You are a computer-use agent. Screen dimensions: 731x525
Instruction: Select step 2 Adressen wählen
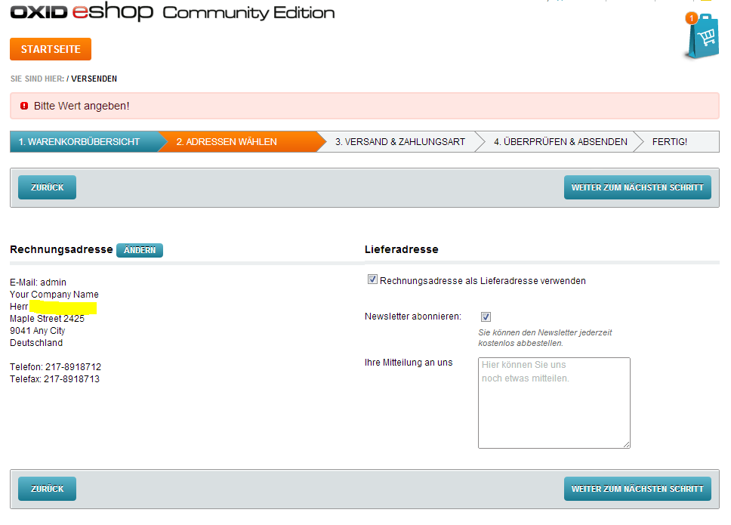(x=227, y=142)
